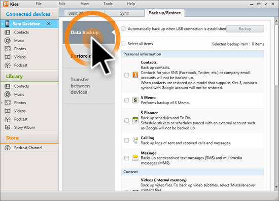This screenshot has height=201, width=279.
Task: Click the Content section header
Action: coord(193,172)
